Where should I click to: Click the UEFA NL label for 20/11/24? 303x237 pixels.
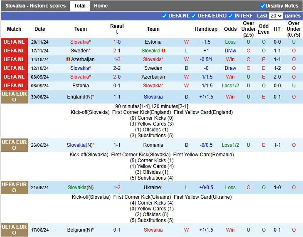(x=14, y=42)
